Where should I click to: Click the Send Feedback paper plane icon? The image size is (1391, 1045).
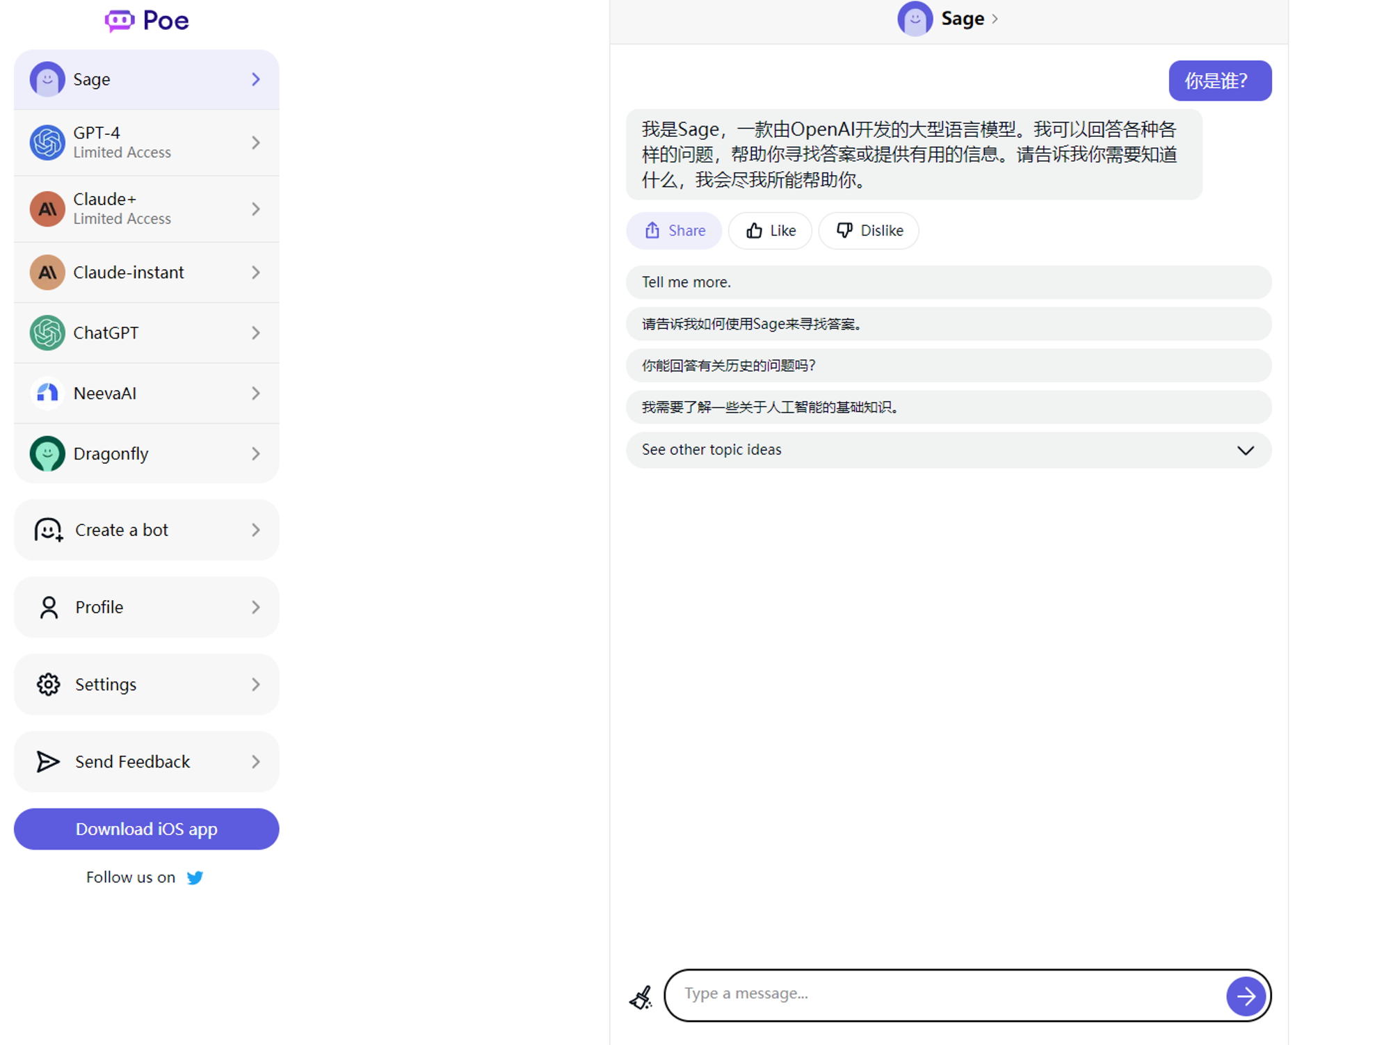coord(47,761)
